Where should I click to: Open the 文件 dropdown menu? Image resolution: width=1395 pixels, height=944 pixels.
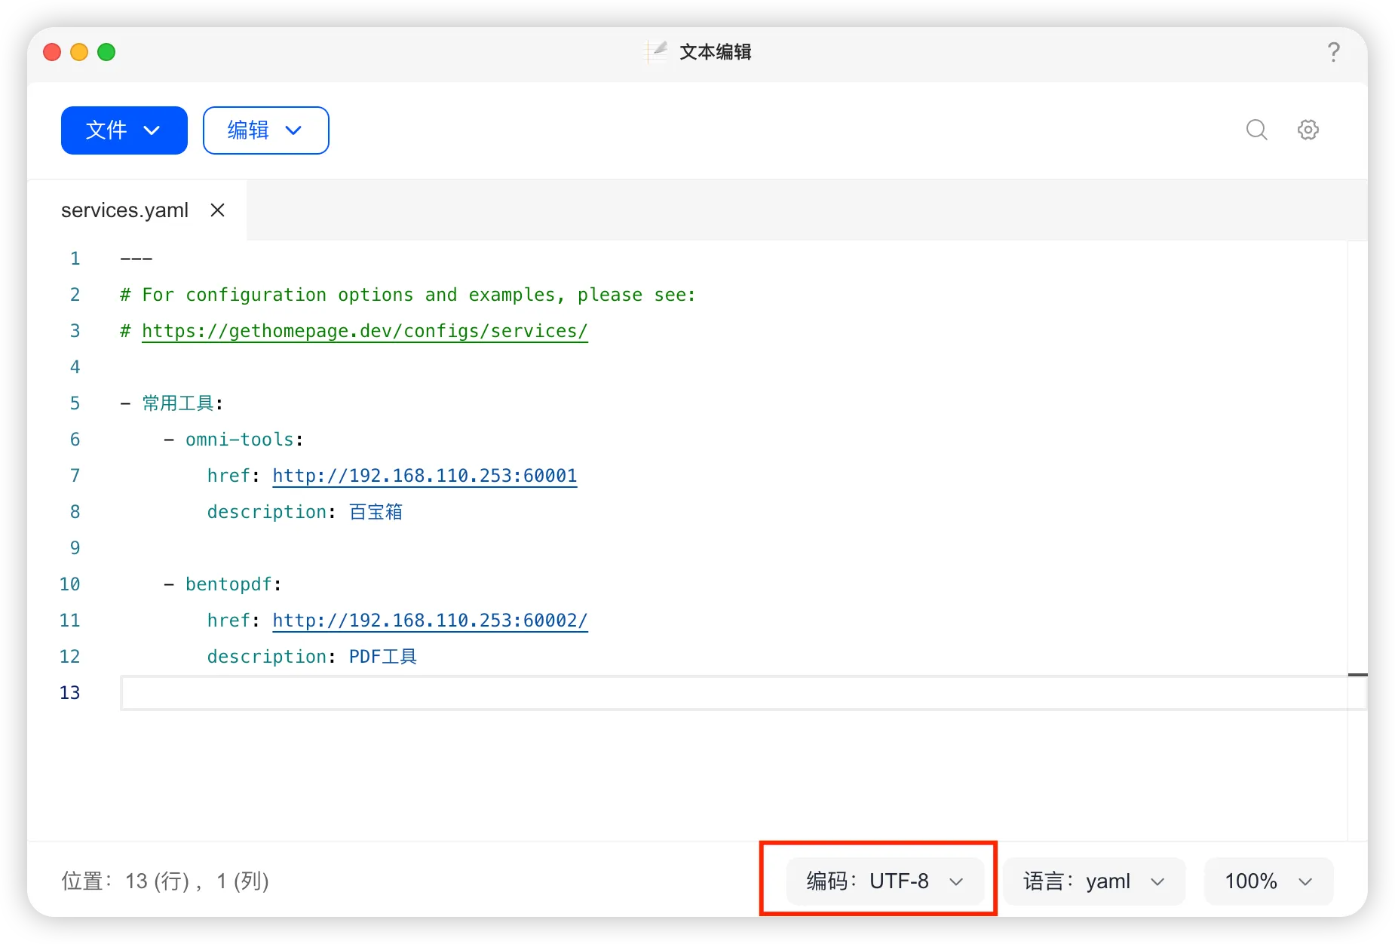point(124,130)
